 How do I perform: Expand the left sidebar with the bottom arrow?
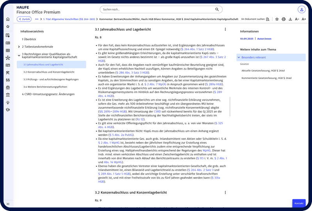8,204
